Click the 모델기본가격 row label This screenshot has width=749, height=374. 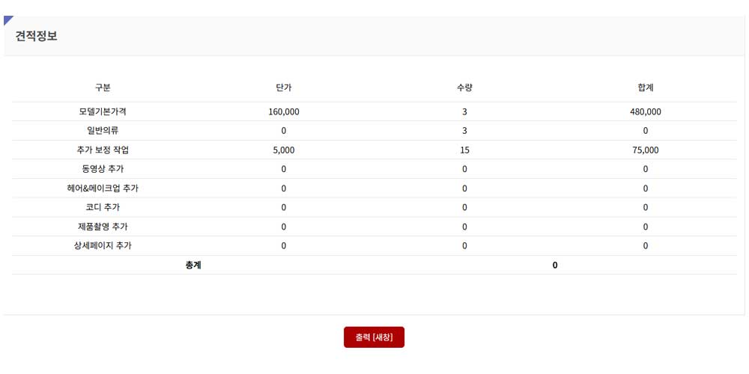click(103, 111)
